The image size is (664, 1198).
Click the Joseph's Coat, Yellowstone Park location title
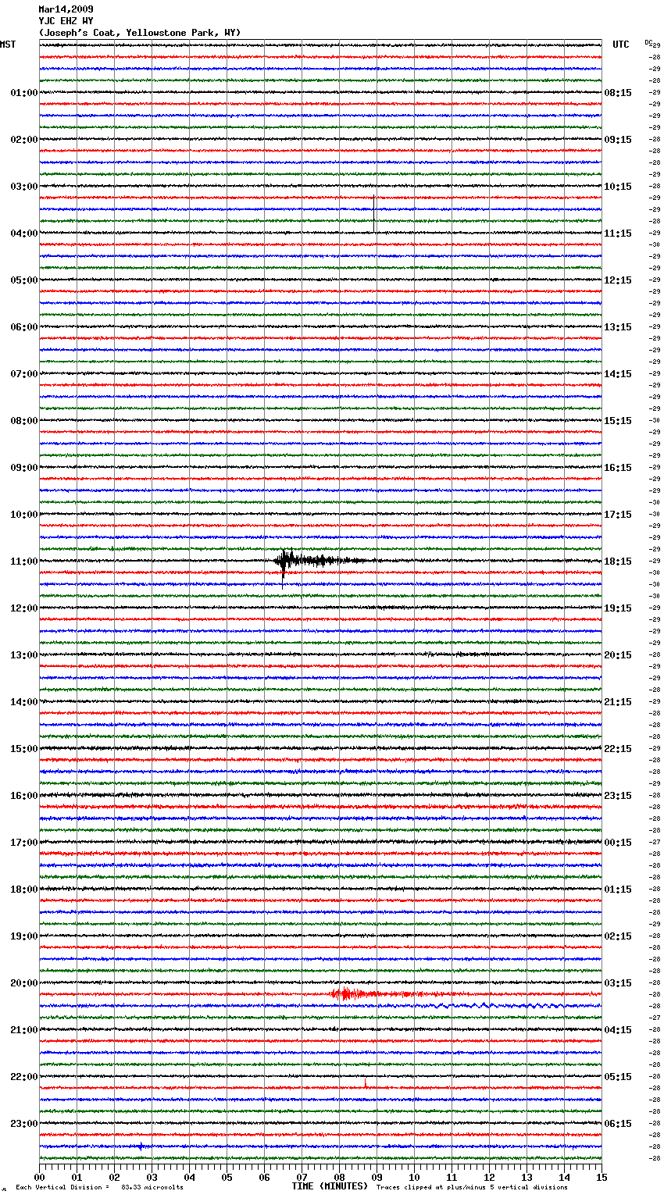tap(140, 33)
